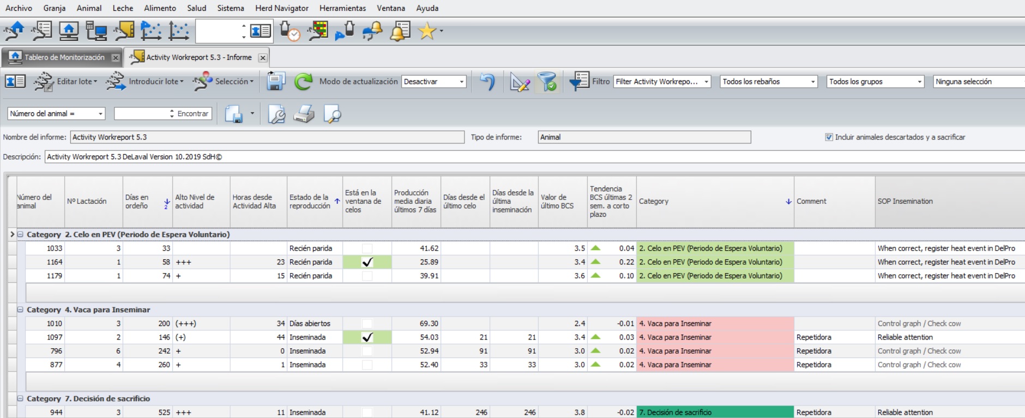Click the milk bottle with clock icon

click(x=290, y=31)
